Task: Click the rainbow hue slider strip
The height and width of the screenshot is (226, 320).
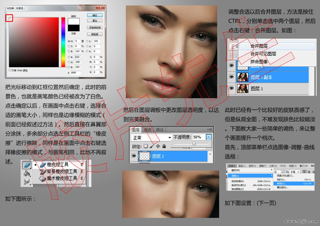Action: pos(63,42)
